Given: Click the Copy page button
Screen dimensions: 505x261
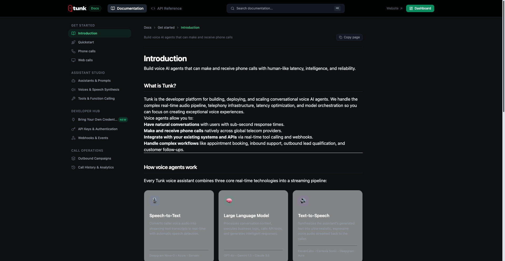Looking at the screenshot, I should [x=349, y=37].
